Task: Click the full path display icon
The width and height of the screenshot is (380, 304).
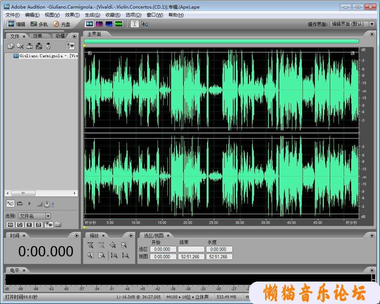Action: (x=58, y=225)
